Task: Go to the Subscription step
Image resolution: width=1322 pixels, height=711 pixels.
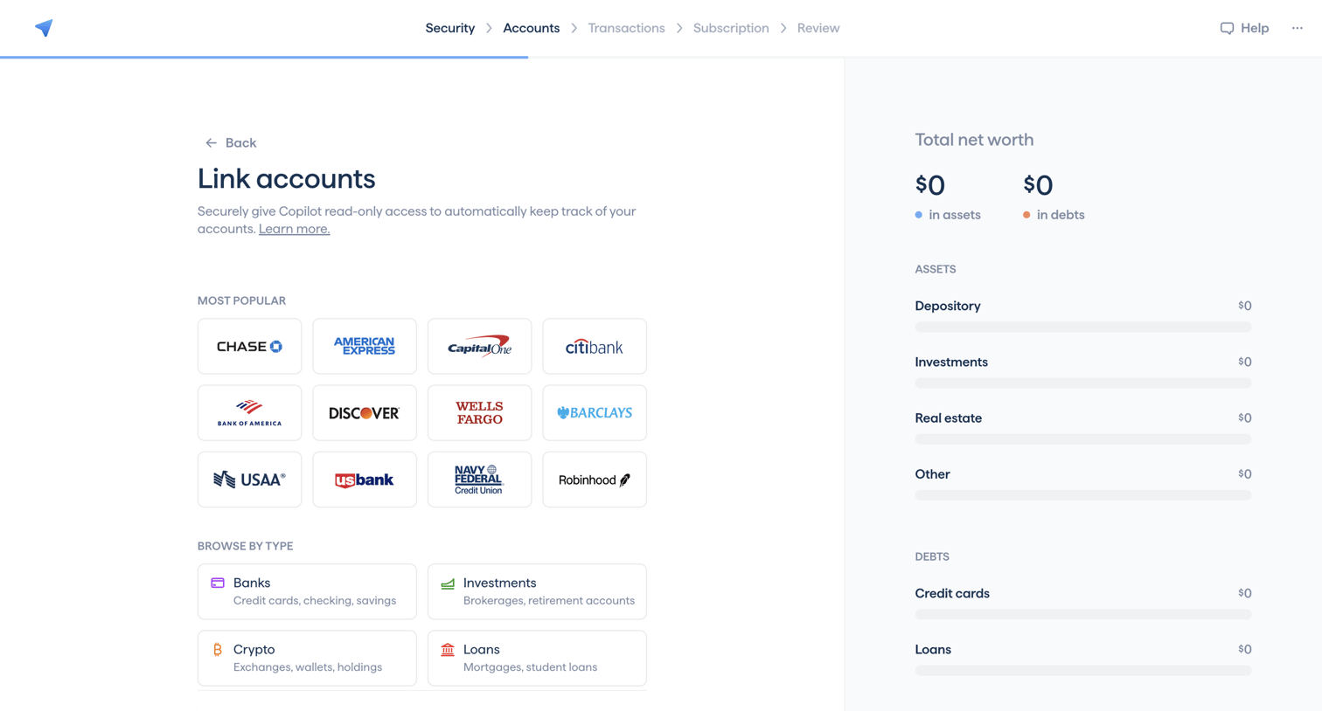Action: (x=731, y=28)
